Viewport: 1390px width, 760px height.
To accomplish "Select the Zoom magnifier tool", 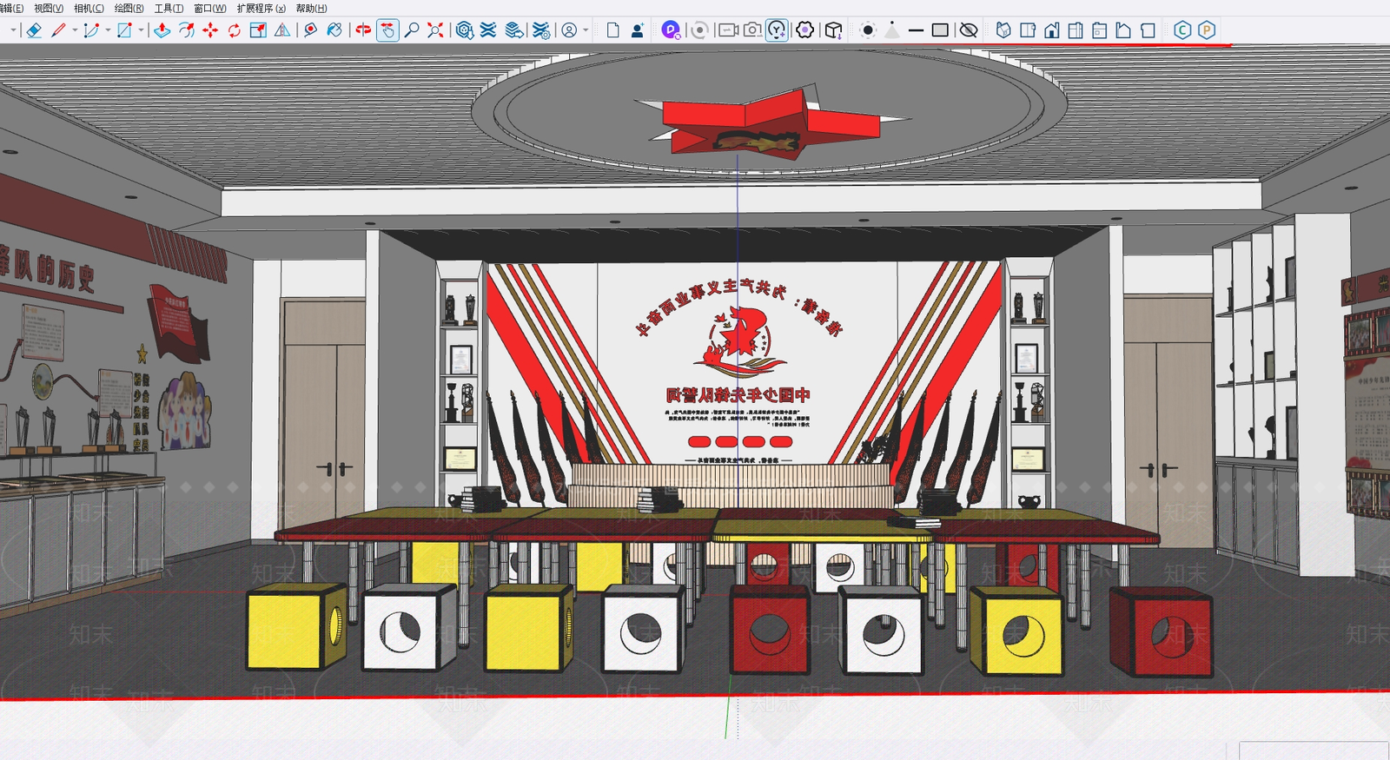I will point(412,30).
